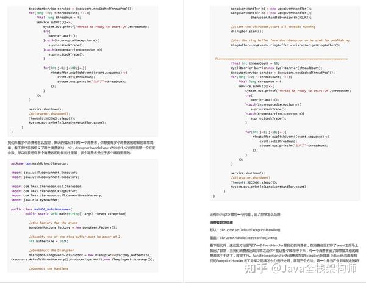Click the 'public static void main' method line
This screenshot has width=366, height=283.
click(76, 214)
